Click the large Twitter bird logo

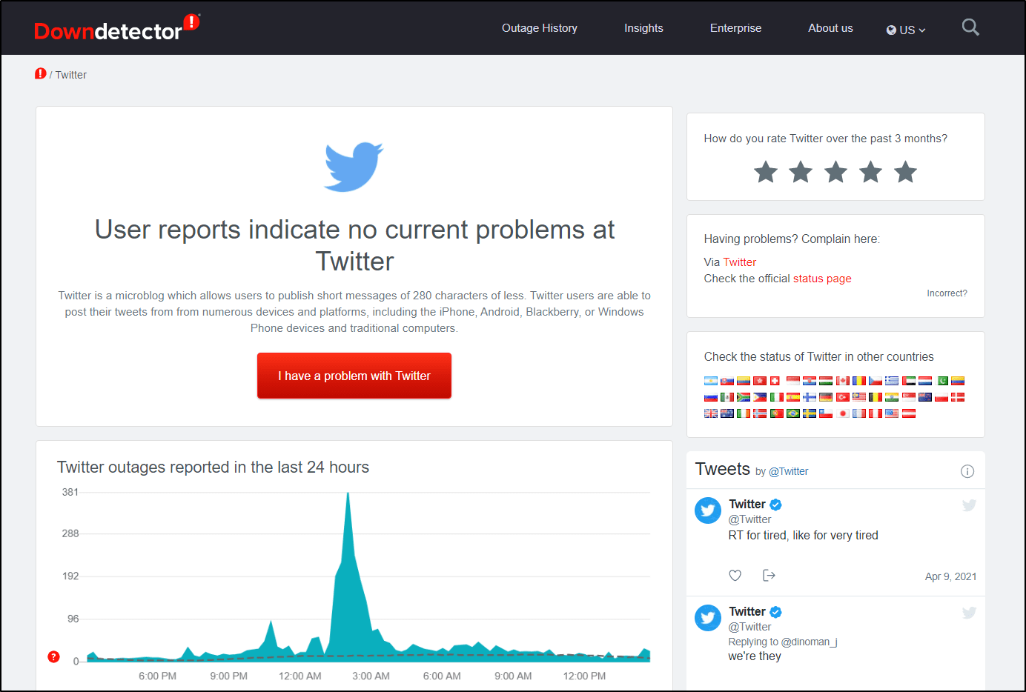pos(354,167)
